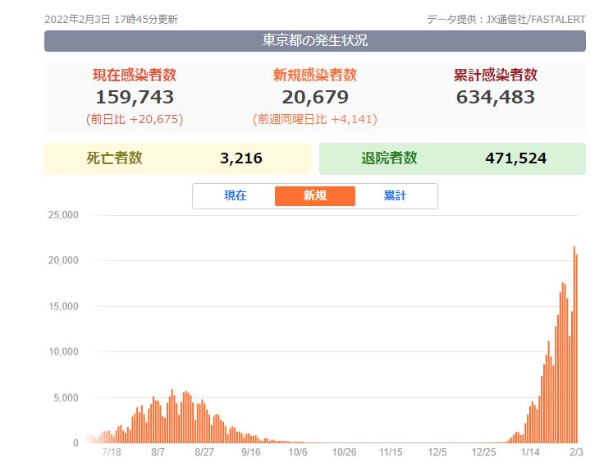Click the 159,743 current infections figure
This screenshot has height=463, width=613.
pos(135,98)
